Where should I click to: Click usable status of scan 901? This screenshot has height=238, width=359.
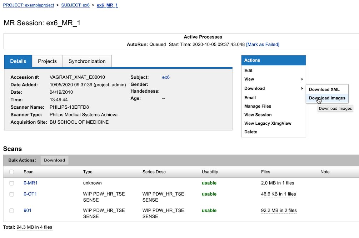(209, 210)
